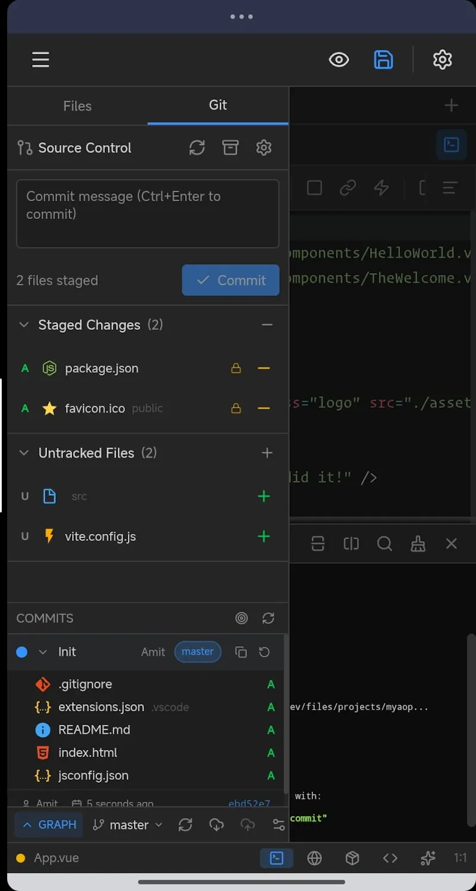Click App.vue in the status bar
Viewport: 476px width, 891px height.
click(x=56, y=858)
